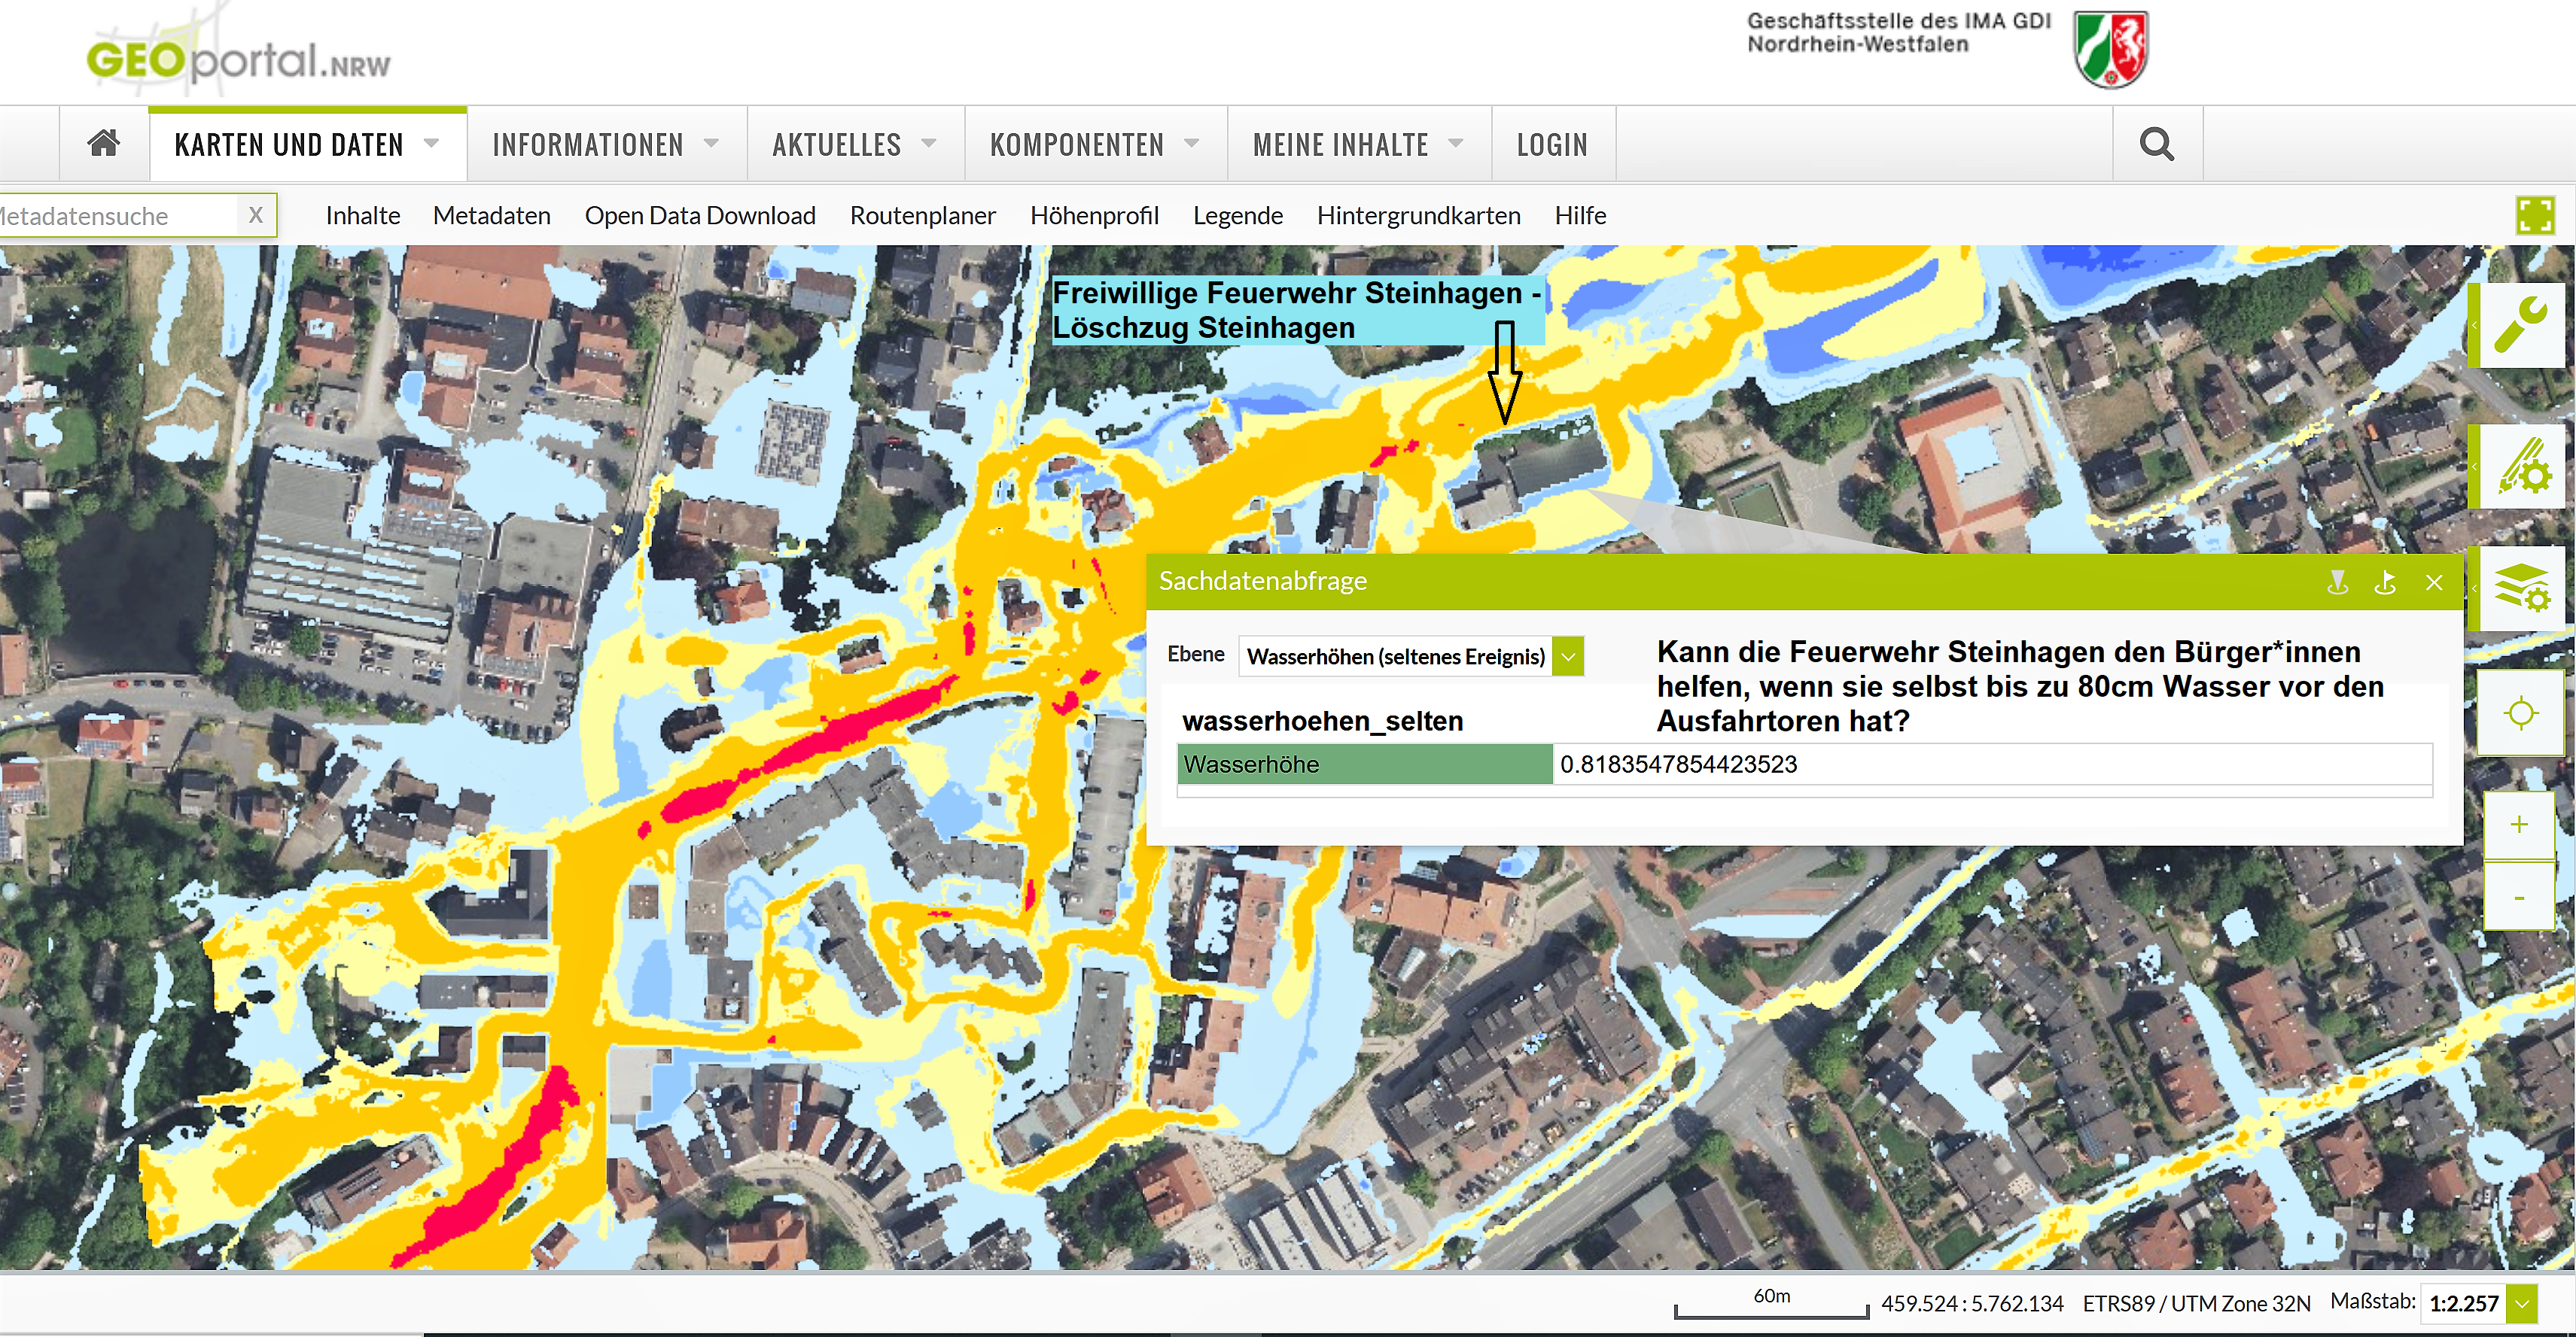Screen dimensions: 2576x1337
Task: Open Hintergrundkarten options
Action: [x=1418, y=216]
